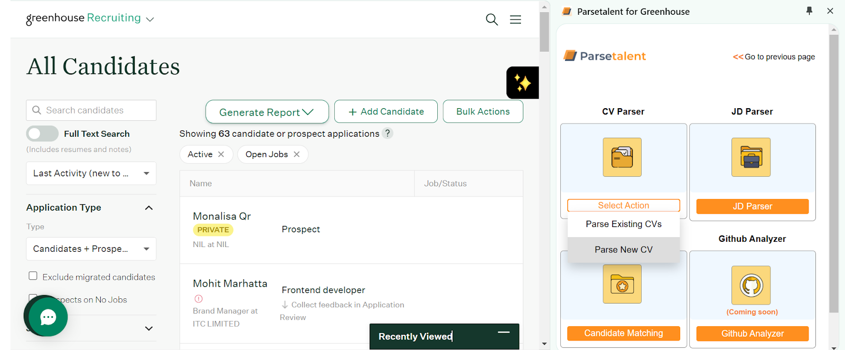This screenshot has height=350, width=845.
Task: Toggle Full Text Search switch
Action: pos(42,134)
